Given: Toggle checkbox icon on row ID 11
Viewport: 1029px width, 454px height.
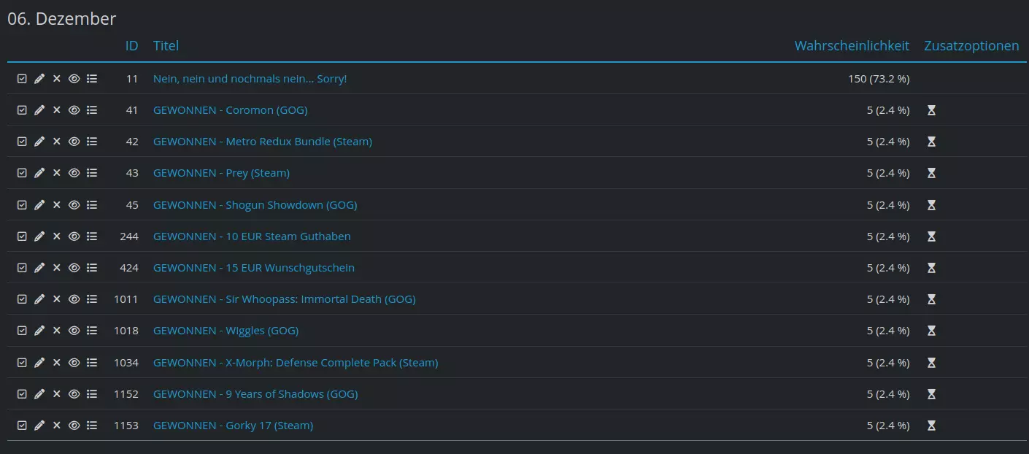Looking at the screenshot, I should click(x=22, y=79).
